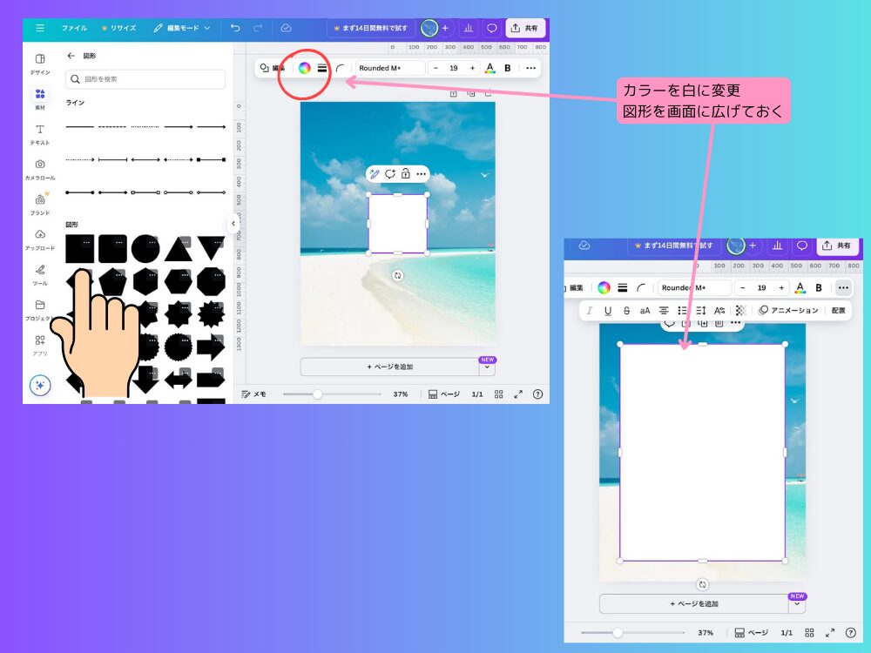This screenshot has width=871, height=653.
Task: Toggle italic formatting in the text toolbar
Action: [590, 309]
